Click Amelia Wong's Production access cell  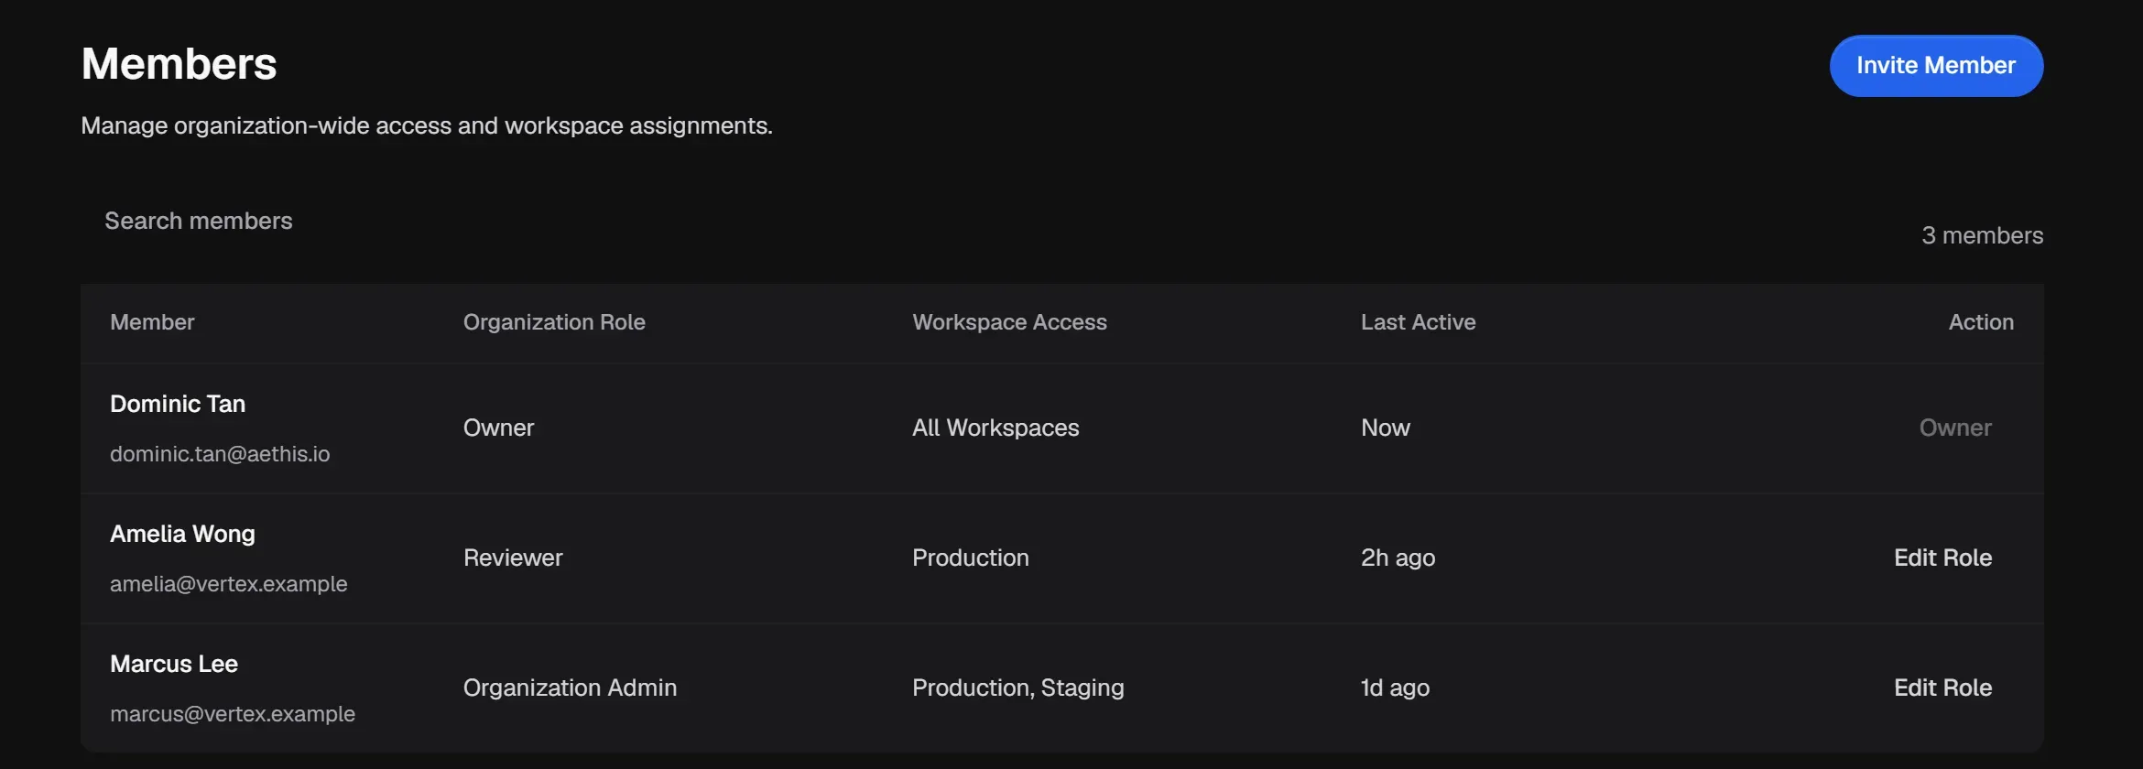click(x=970, y=558)
